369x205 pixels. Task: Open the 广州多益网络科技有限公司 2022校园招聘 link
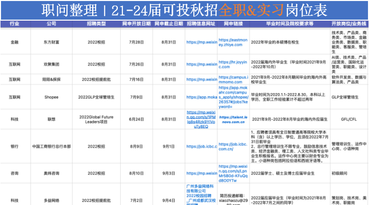[201, 194]
